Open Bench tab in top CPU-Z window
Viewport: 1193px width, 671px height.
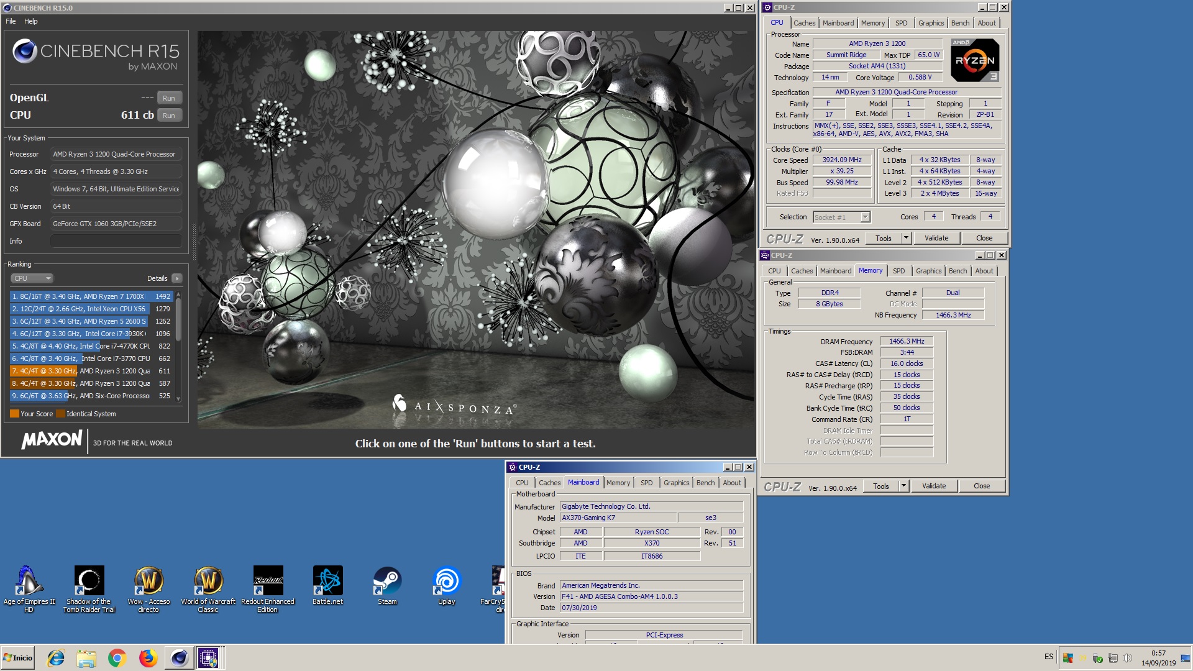click(960, 23)
